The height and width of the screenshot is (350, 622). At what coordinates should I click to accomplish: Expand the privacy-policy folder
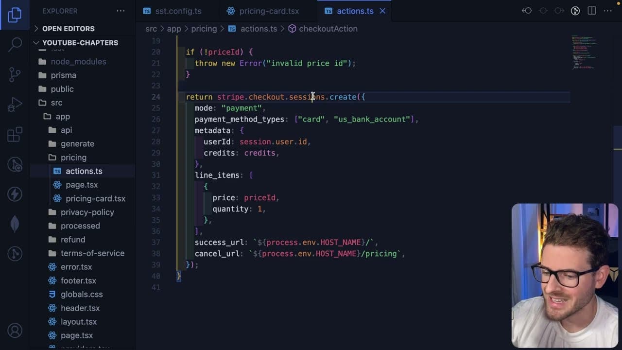click(87, 212)
